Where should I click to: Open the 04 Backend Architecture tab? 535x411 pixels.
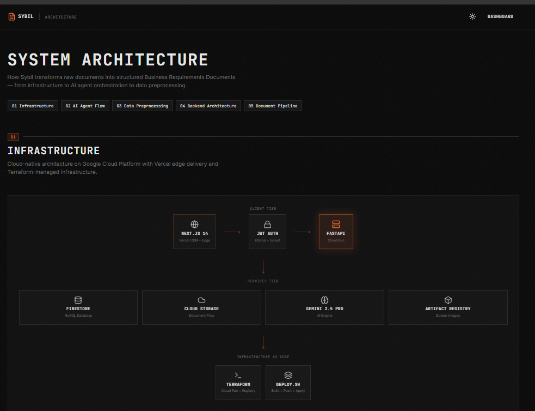point(208,106)
